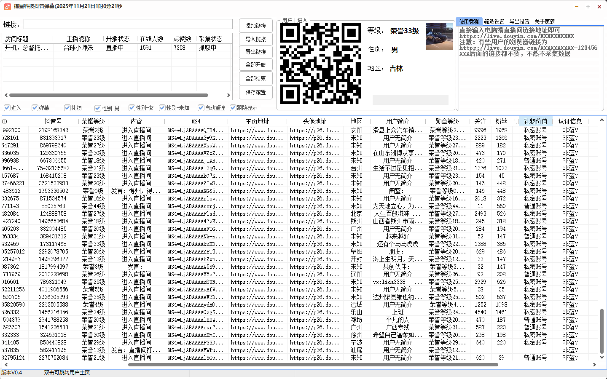
Task: Click the bottom table scroll-right arrow
Action: click(x=594, y=365)
